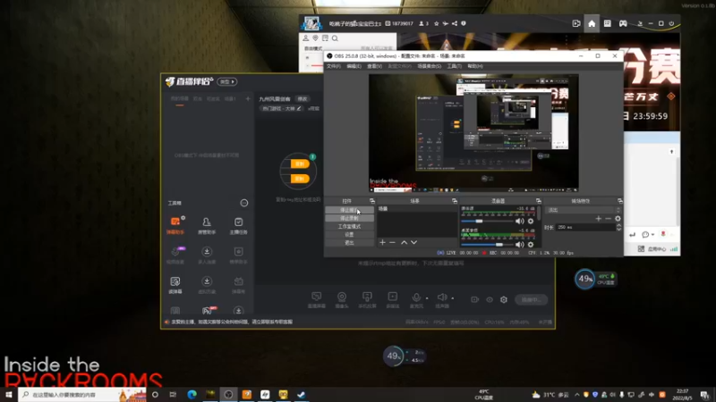Open the File menu in OBS
The width and height of the screenshot is (716, 402).
333,66
